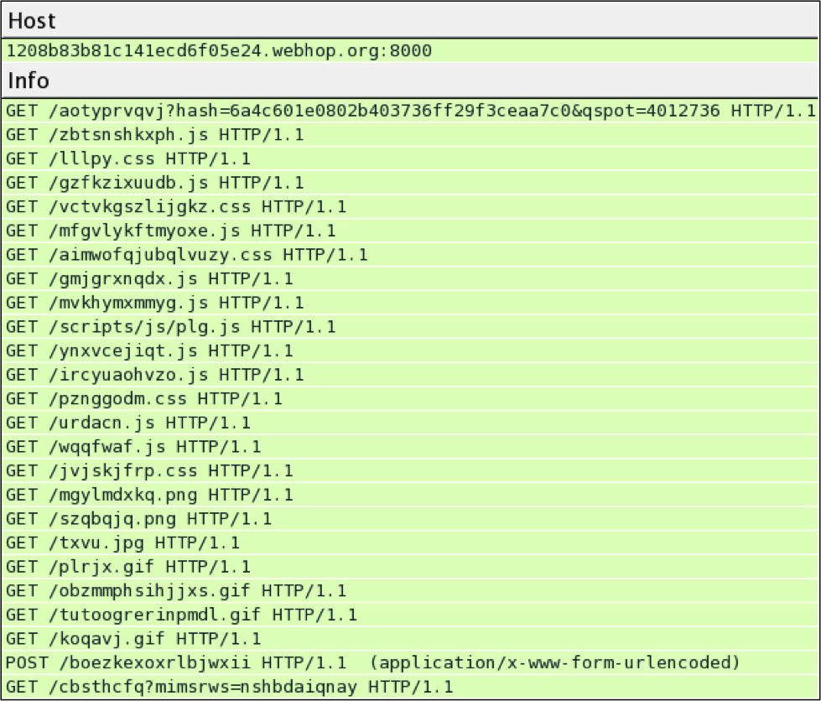Select the GET /ircyuaohvzo.js row
The image size is (821, 701).
click(410, 376)
